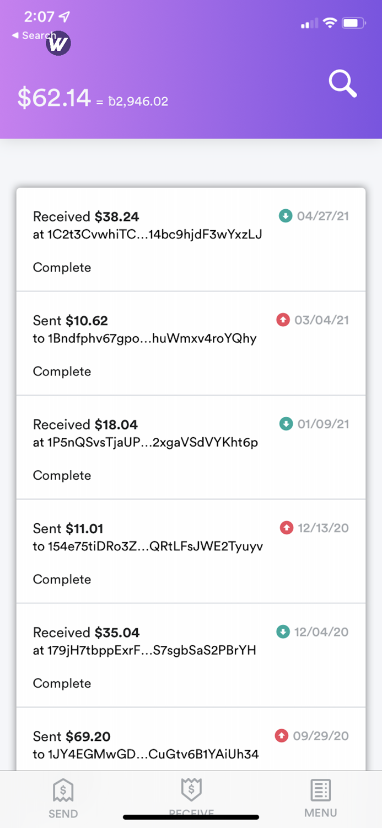Screen dimensions: 382x828
Task: Select the RECEIVE shield icon
Action: 191,790
